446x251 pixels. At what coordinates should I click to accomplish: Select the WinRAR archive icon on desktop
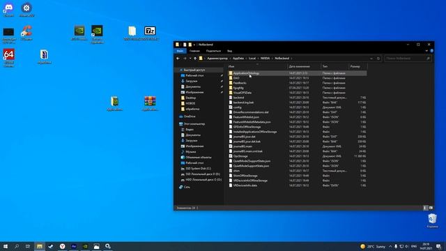pos(150,104)
